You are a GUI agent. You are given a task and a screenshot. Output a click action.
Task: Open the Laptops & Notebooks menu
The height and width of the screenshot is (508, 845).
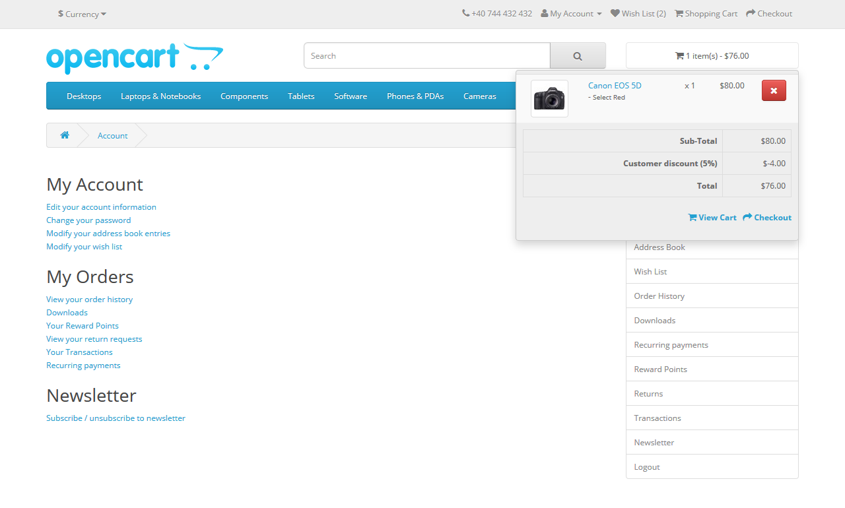coord(160,96)
